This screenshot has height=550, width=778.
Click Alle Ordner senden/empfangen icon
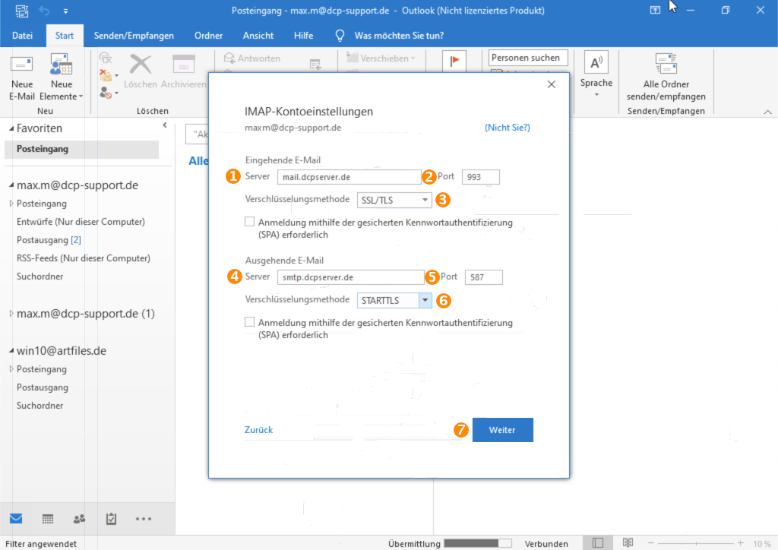[x=666, y=64]
